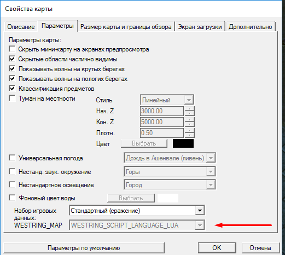Open the weather dropdown Дождь в Ашенвале
The image size is (285, 255).
tap(170, 158)
